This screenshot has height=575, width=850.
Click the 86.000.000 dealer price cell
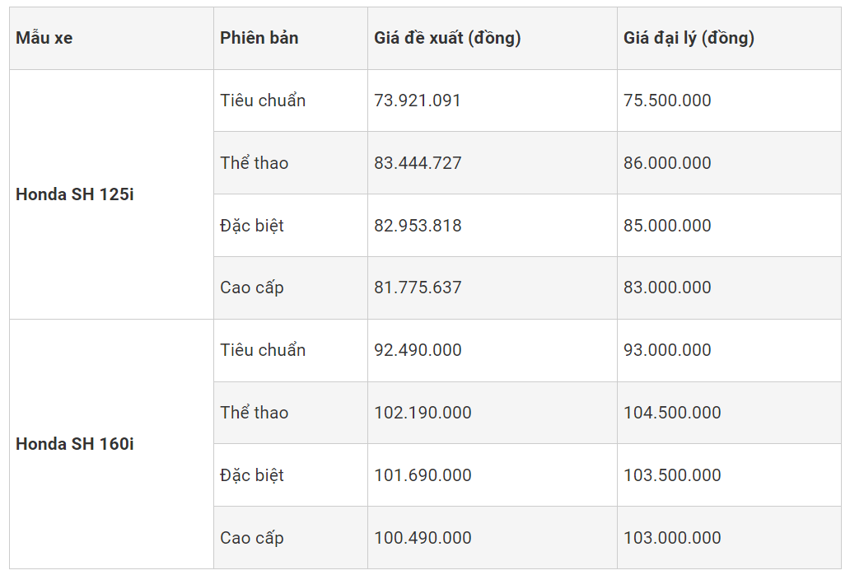click(667, 163)
